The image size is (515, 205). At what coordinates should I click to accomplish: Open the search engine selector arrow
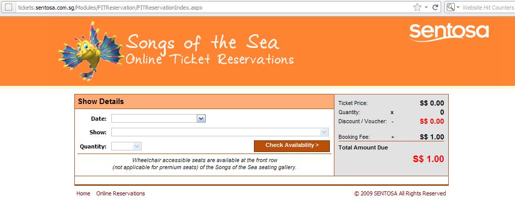pos(458,7)
